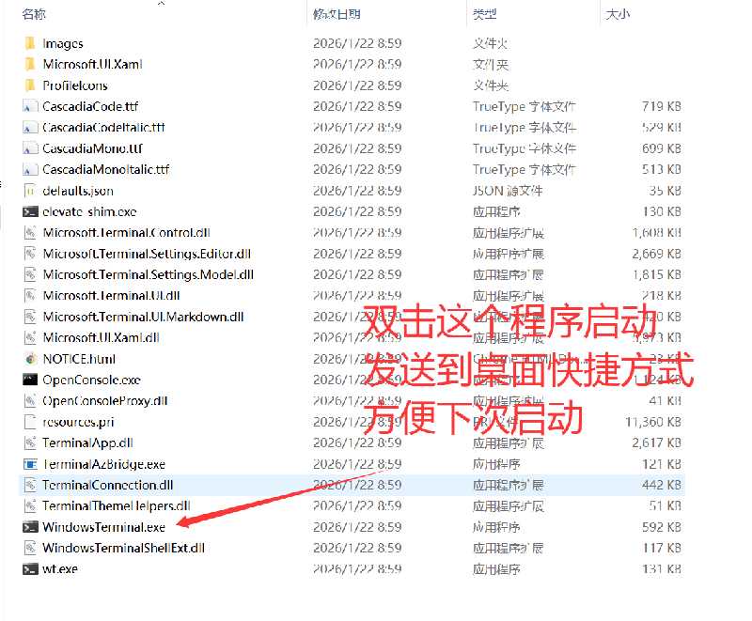Select the ProfileIcons folder icon
The width and height of the screenshot is (752, 621).
pyautogui.click(x=30, y=85)
